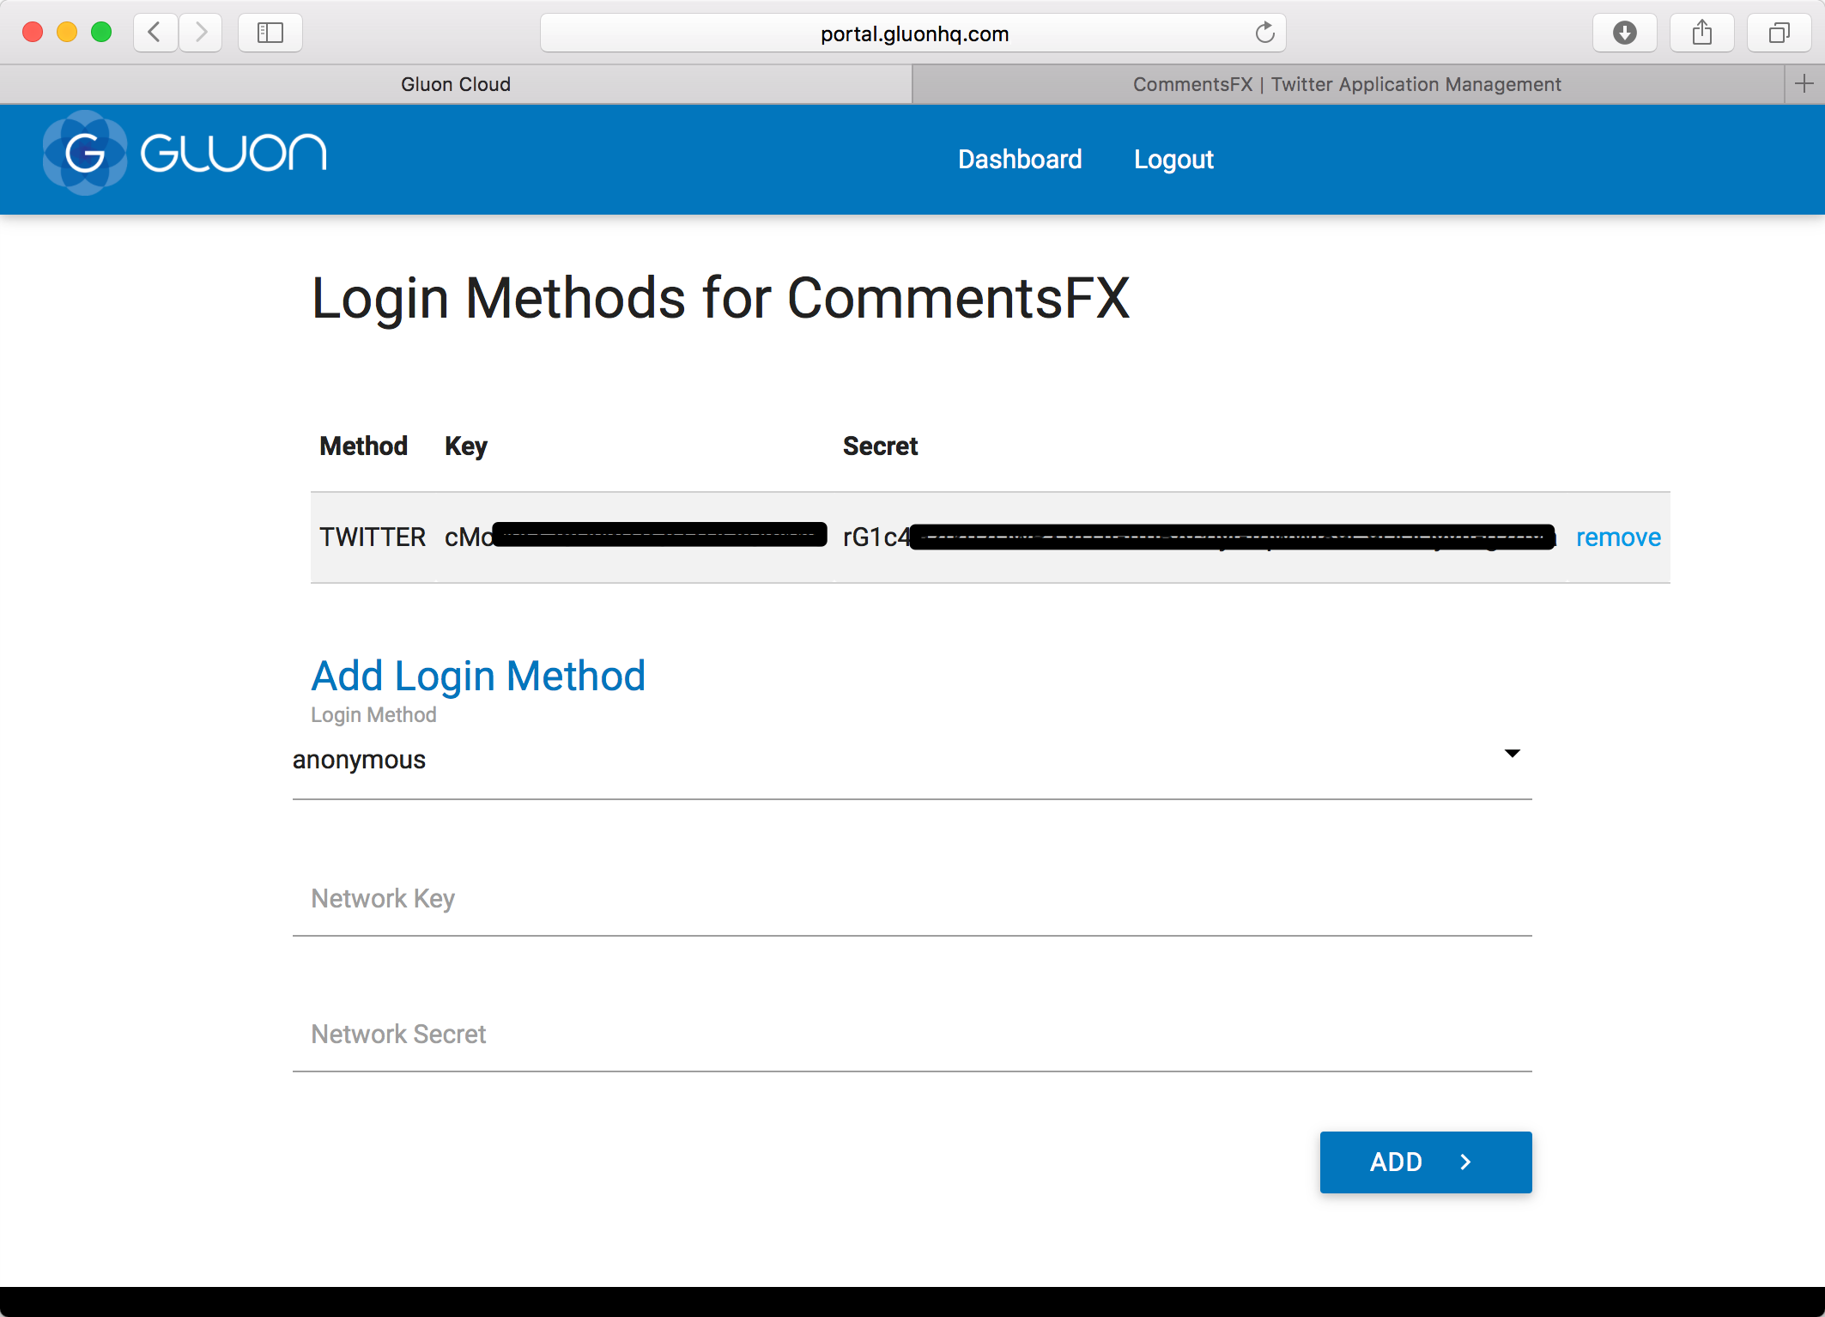The image size is (1825, 1317).
Task: Click the Method column header
Action: pos(363,446)
